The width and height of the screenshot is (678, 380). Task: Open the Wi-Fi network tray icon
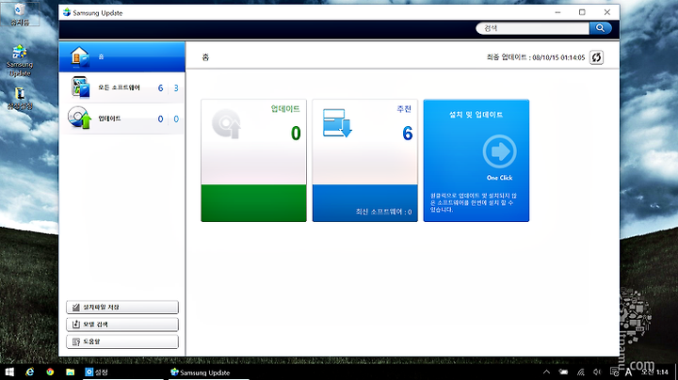tap(581, 372)
